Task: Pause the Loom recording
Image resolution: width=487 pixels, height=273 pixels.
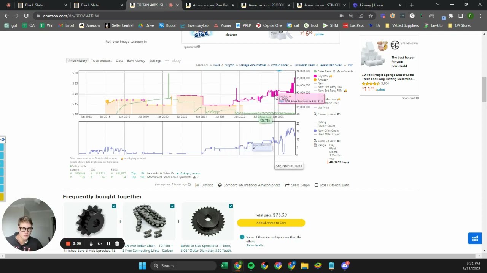Action: coord(108,243)
